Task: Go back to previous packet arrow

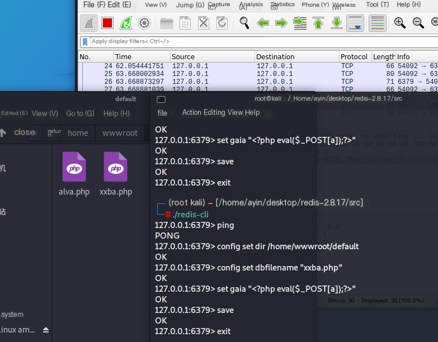Action: click(x=263, y=23)
